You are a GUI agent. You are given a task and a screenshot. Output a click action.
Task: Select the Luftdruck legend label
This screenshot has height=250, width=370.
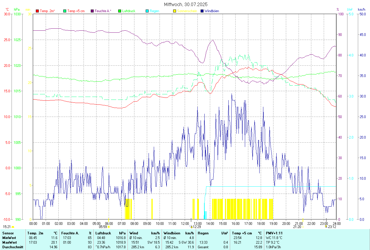pyautogui.click(x=129, y=11)
